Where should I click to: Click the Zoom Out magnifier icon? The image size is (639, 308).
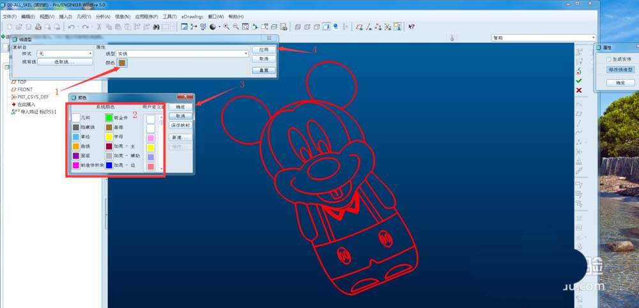236,27
